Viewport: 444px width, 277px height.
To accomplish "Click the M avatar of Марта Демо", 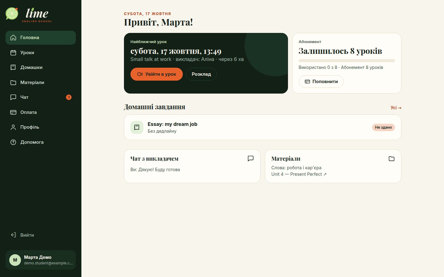I will click(x=15, y=260).
